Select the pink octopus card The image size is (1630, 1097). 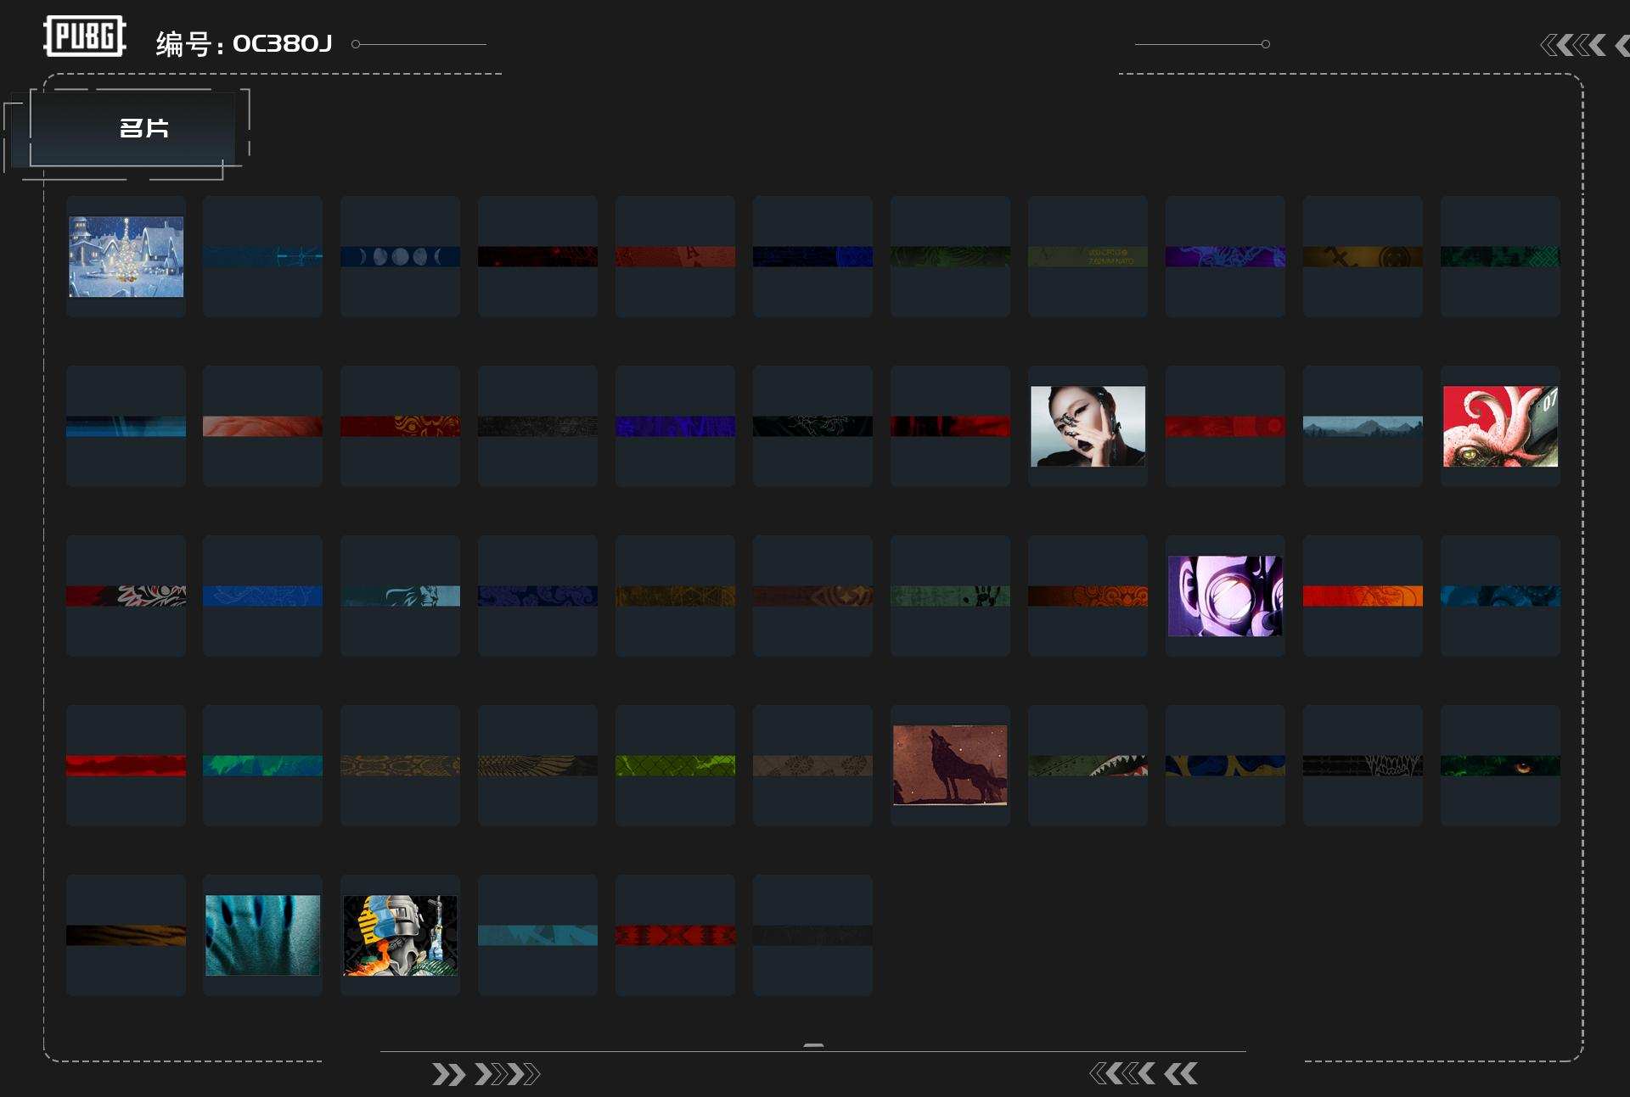[x=1500, y=426]
